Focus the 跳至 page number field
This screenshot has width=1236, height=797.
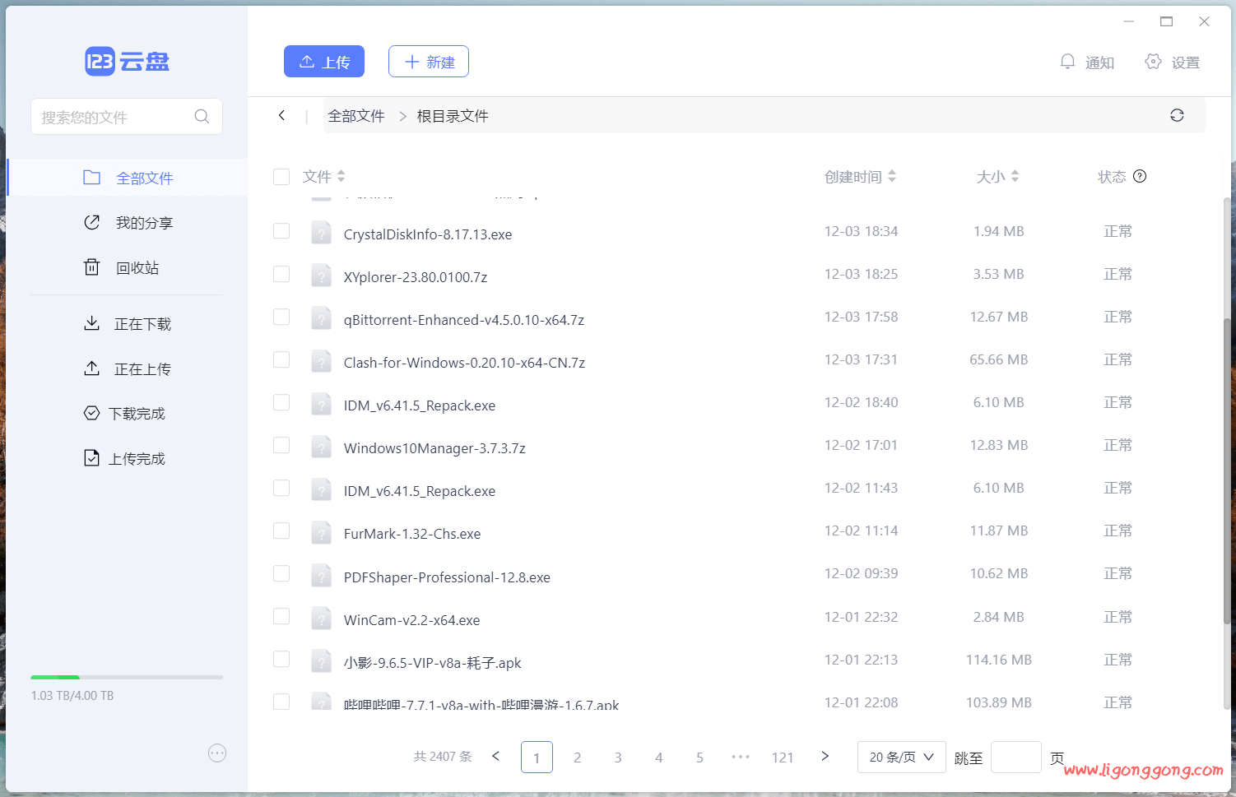[x=1016, y=757]
